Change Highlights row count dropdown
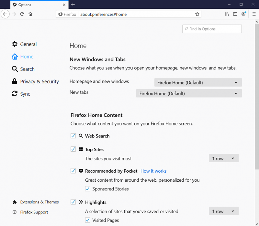This screenshot has width=259, height=226. point(224,211)
